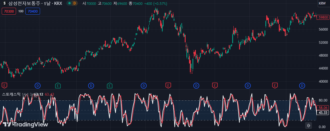
Task: Click the orange D data mode badge
Action: tap(74, 3)
